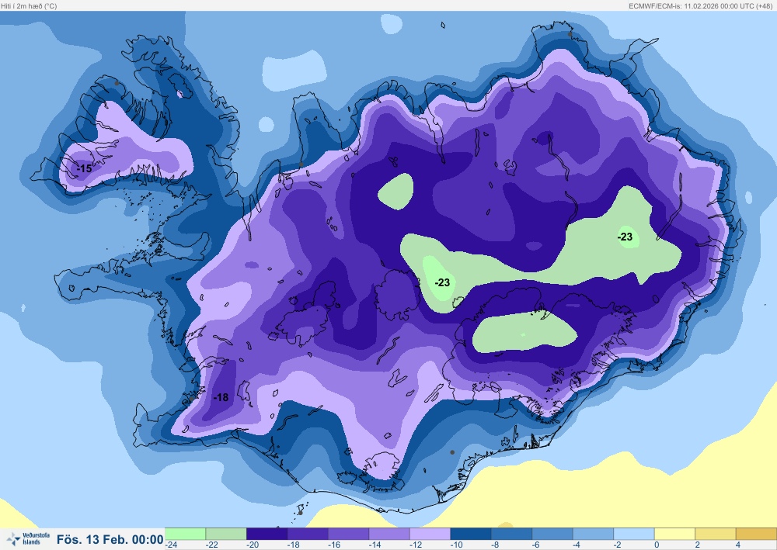The width and height of the screenshot is (777, 550).
Task: Pick the purple -16 to -14 legend swatch
Action: (x=348, y=534)
